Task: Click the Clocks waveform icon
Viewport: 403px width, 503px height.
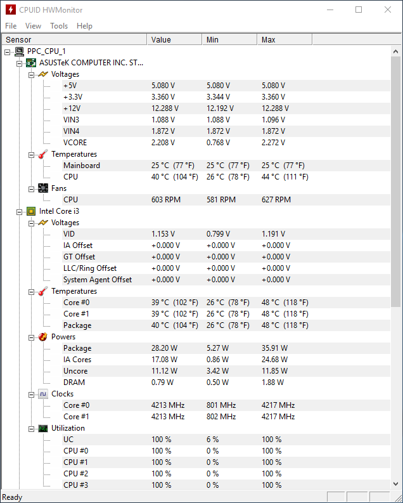Action: 43,394
